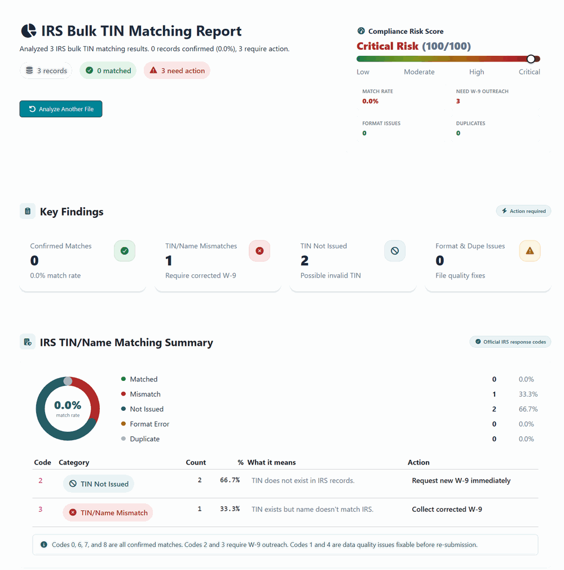
Task: Click the High label under risk bar
Action: pyautogui.click(x=477, y=72)
